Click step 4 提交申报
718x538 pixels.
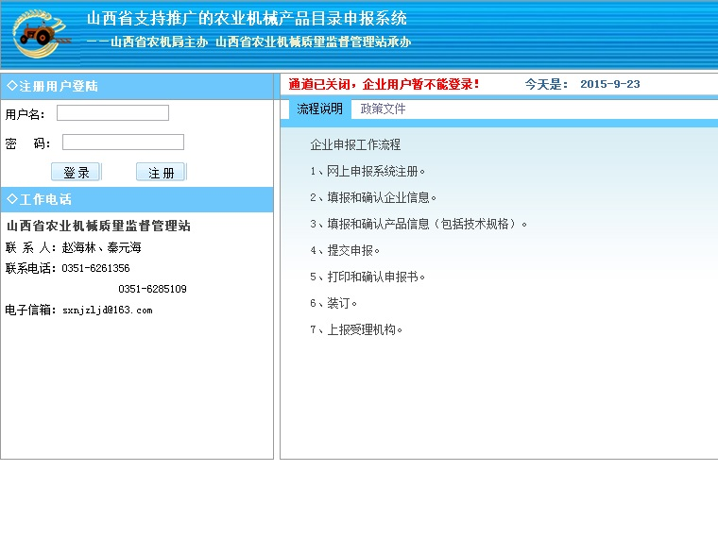(x=345, y=251)
